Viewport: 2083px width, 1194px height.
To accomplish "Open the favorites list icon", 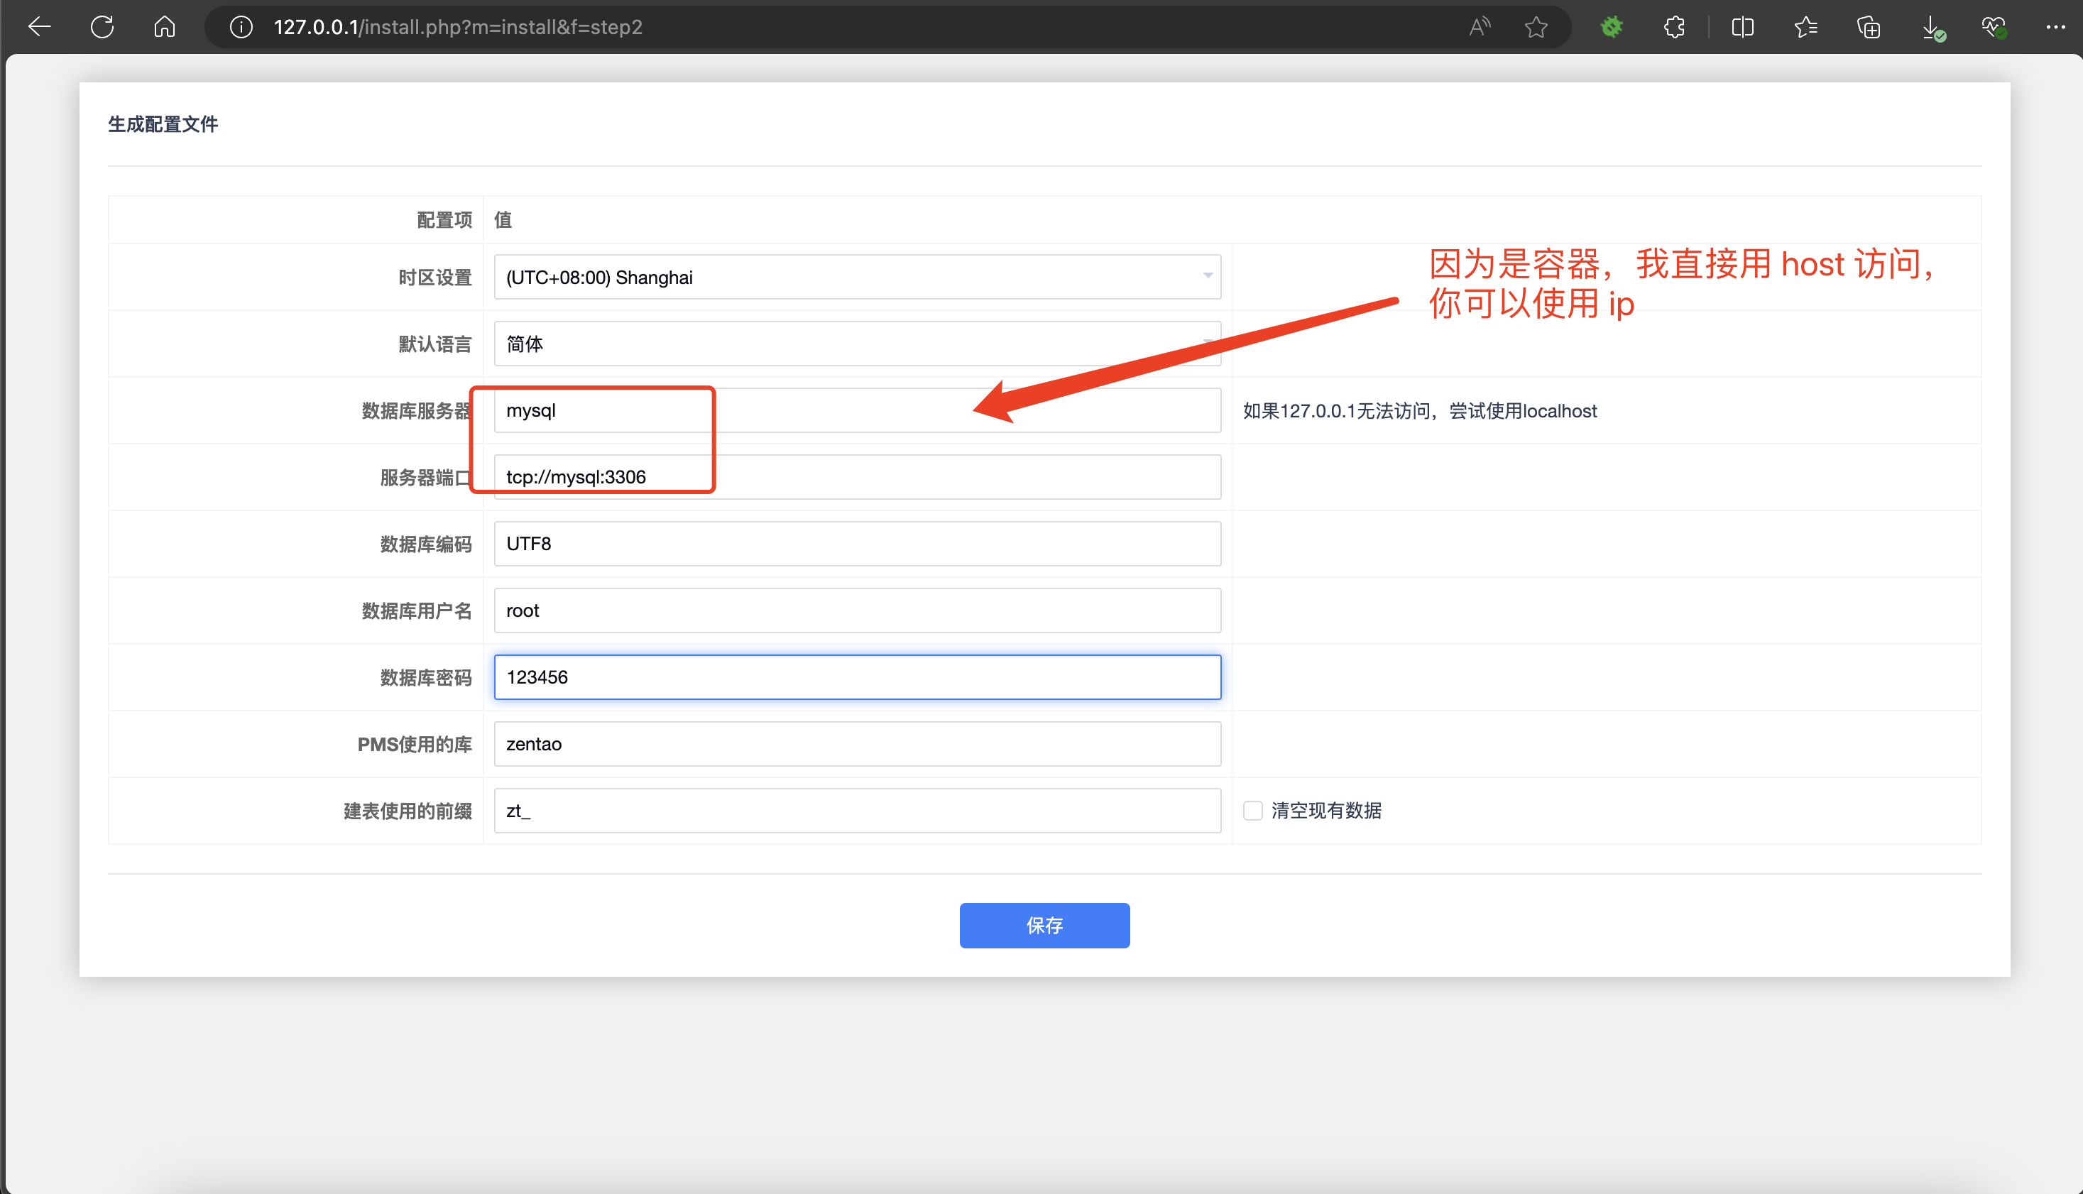I will click(1805, 27).
